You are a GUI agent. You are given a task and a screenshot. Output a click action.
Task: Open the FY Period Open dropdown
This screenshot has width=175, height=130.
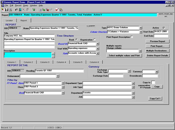[x=63, y=83]
